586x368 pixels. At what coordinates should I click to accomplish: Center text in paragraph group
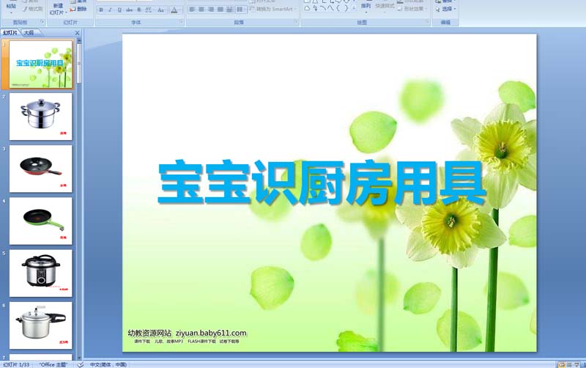coord(201,9)
